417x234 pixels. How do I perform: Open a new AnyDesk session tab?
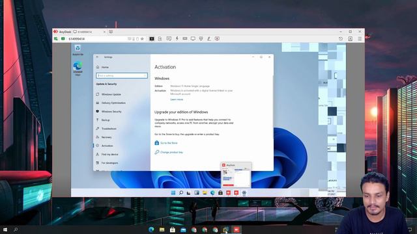[x=111, y=32]
